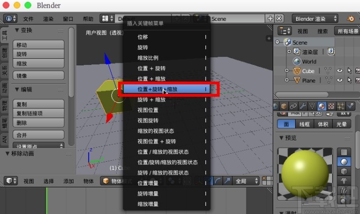Open the Info editor type selector

point(10,18)
